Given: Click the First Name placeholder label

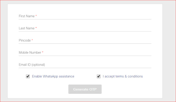Looking at the screenshot, I should 27,16.
